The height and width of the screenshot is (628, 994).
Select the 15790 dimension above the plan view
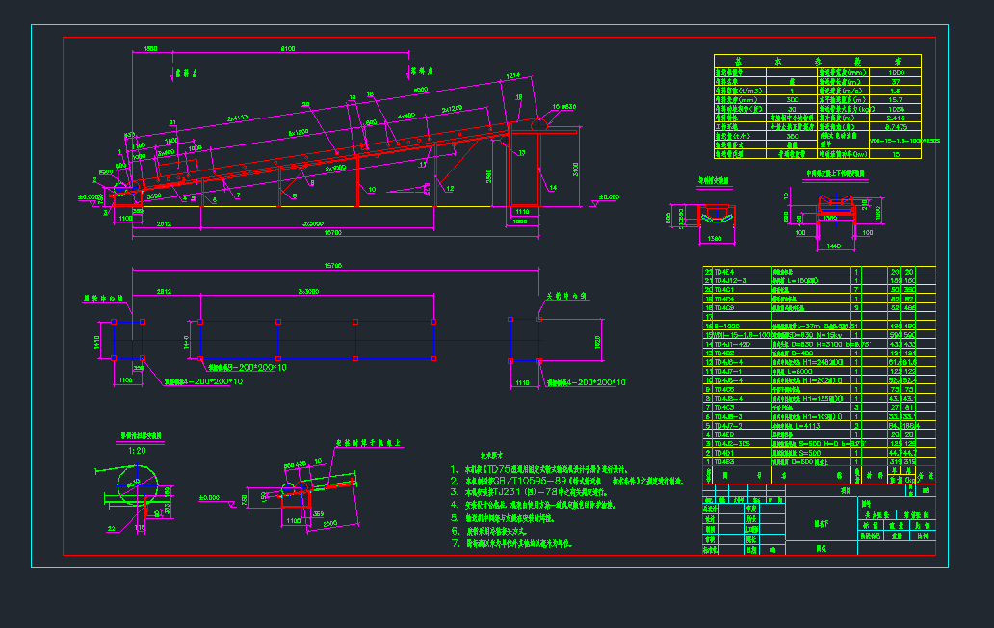[334, 266]
